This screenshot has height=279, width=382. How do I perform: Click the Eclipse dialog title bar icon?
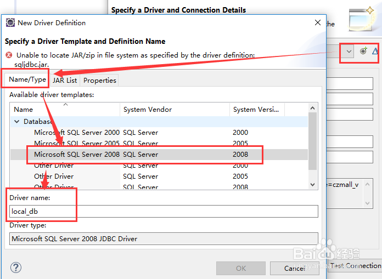(x=10, y=22)
